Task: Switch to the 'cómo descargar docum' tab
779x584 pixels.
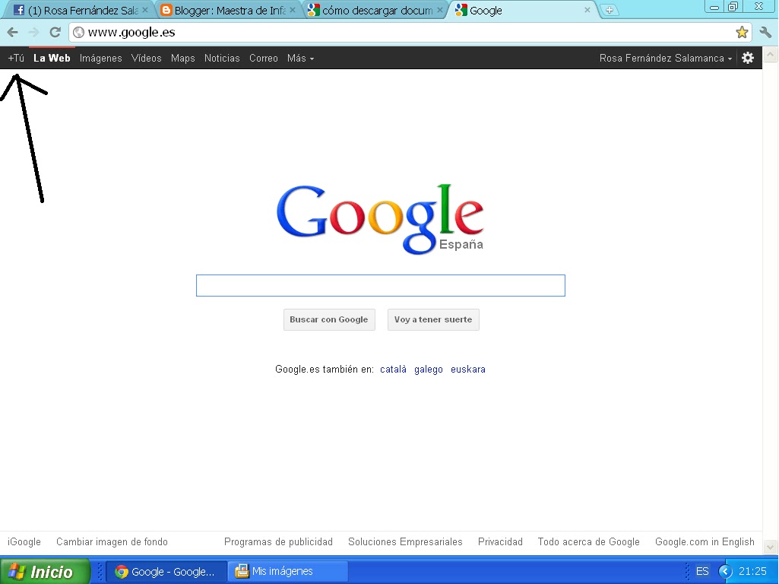Action: pos(375,11)
